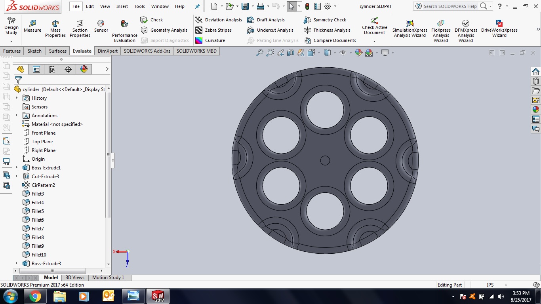
Task: Open SOLIDWORKS Resources home task pane
Action: (x=536, y=72)
